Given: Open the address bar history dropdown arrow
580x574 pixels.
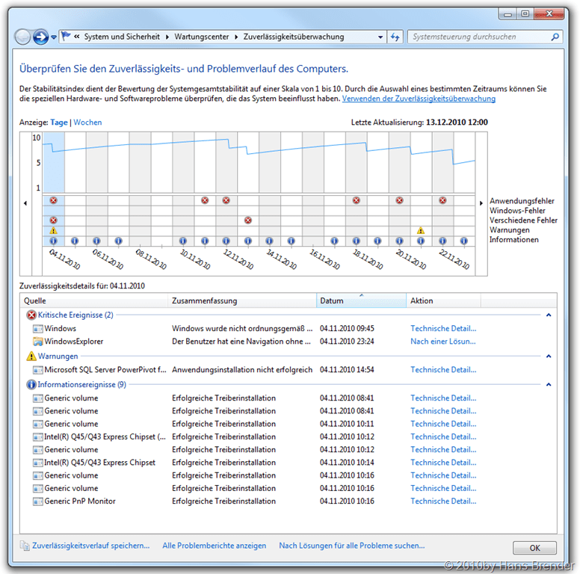Looking at the screenshot, I should tap(380, 37).
